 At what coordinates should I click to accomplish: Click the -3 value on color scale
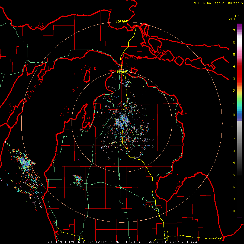point(233,151)
